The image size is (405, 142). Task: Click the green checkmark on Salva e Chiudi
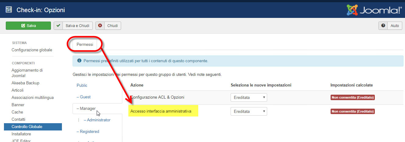pyautogui.click(x=58, y=26)
